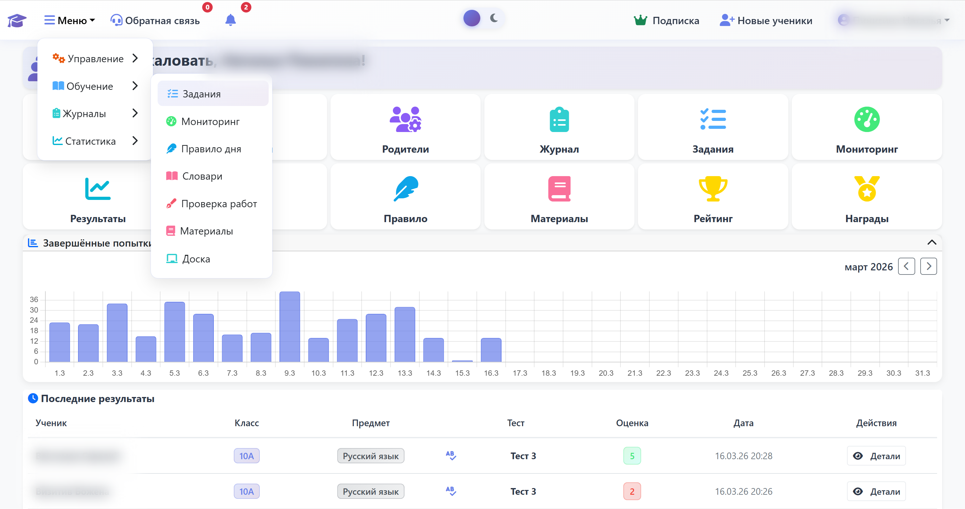
Task: Click the grade 5 badge
Action: (x=632, y=455)
